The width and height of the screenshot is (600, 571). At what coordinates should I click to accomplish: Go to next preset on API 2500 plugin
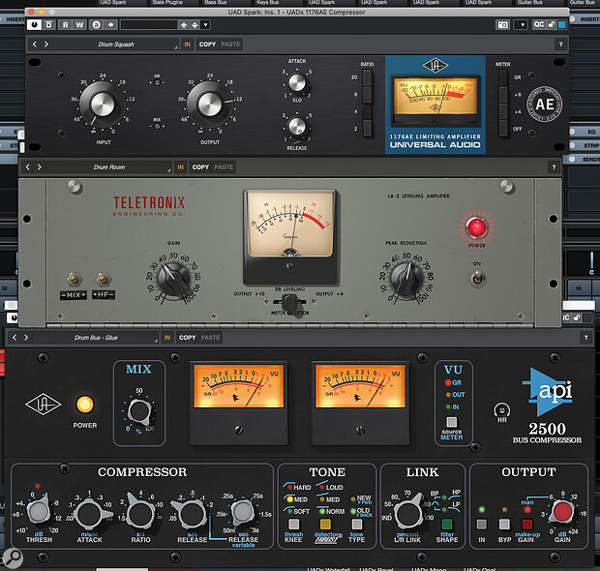[26, 338]
